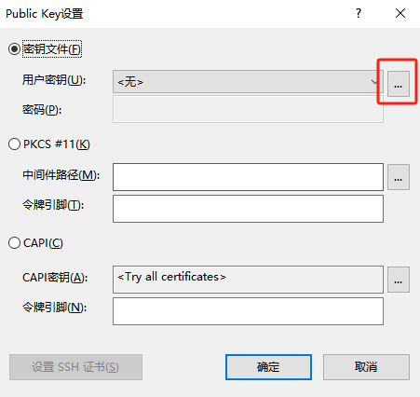Click into the 中间件路径(M) text box

tap(248, 177)
